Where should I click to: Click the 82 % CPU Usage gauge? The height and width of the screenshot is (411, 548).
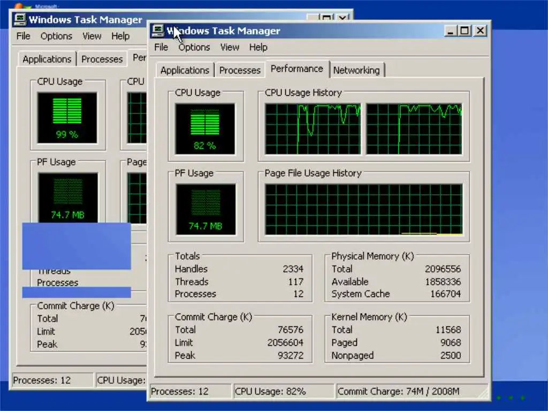click(x=205, y=129)
